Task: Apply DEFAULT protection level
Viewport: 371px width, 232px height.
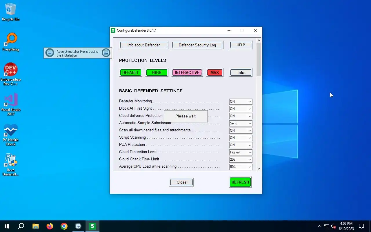Action: tap(130, 72)
